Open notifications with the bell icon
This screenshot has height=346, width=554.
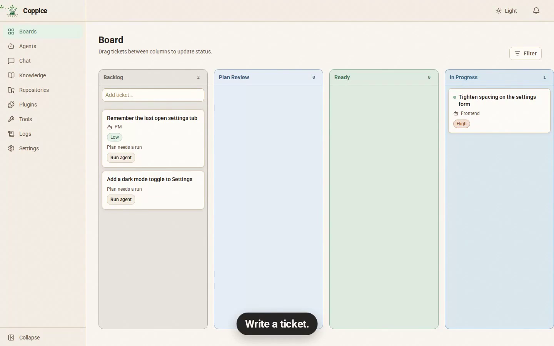coord(536,11)
